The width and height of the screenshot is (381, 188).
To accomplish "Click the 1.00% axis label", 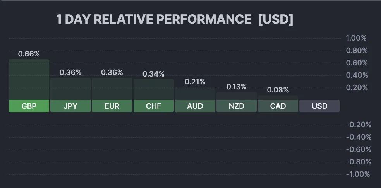I will (356, 38).
